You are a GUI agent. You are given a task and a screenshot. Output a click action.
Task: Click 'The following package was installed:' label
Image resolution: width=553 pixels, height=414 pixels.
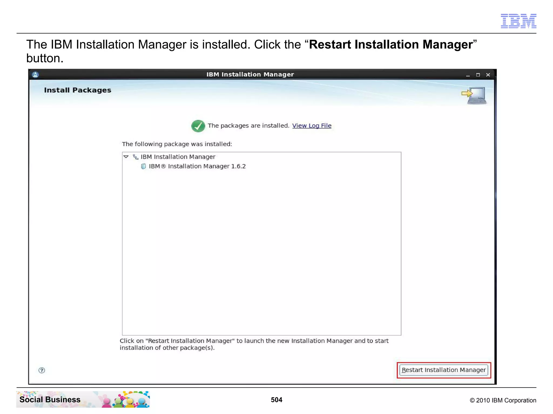coord(177,144)
